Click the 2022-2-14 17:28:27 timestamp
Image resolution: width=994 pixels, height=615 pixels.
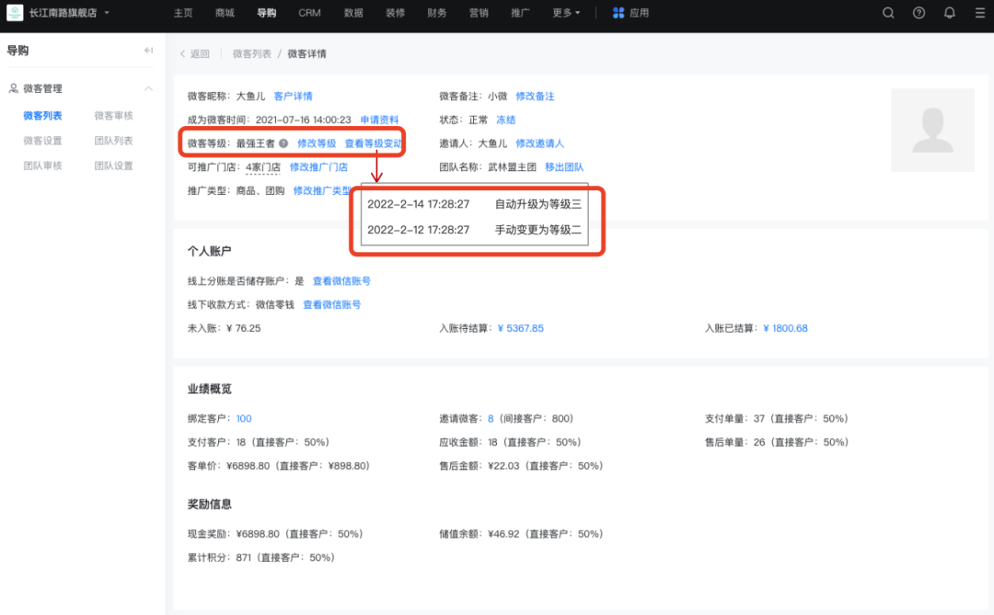click(x=419, y=204)
